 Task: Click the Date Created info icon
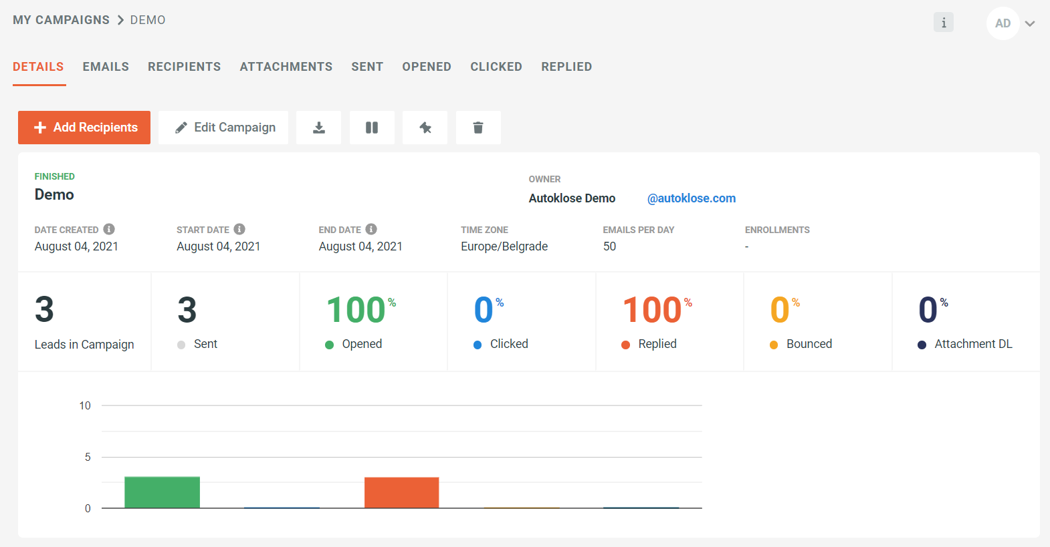pyautogui.click(x=109, y=229)
